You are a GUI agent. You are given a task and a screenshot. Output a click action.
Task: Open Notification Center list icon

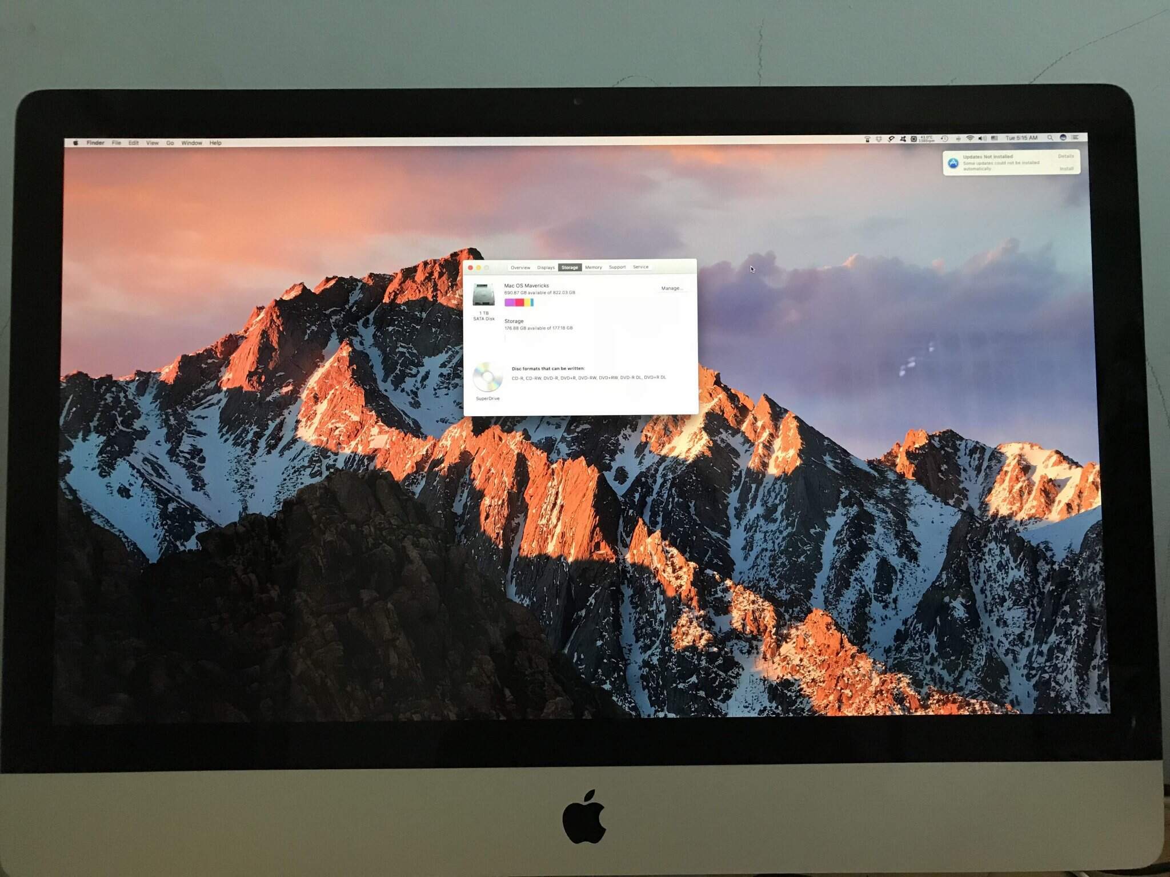(x=1075, y=138)
